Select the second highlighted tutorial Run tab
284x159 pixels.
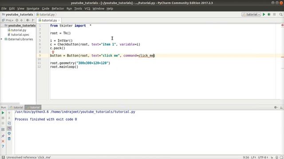point(33,107)
